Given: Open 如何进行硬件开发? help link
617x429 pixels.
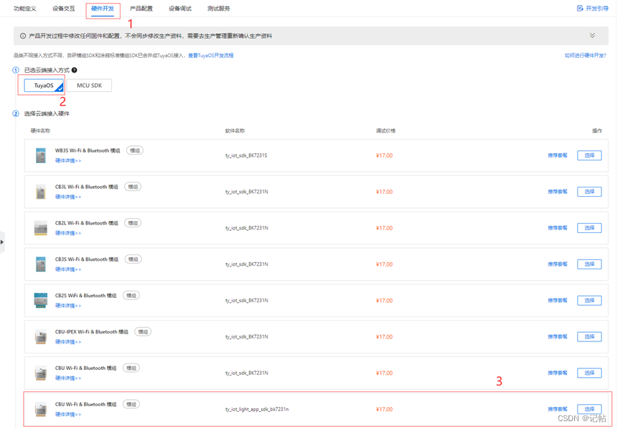Looking at the screenshot, I should click(585, 56).
